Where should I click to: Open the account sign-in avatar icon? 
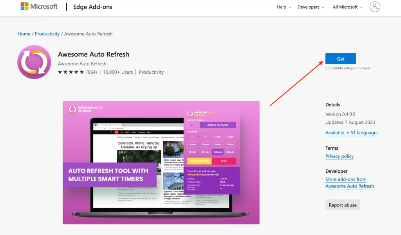(x=375, y=7)
